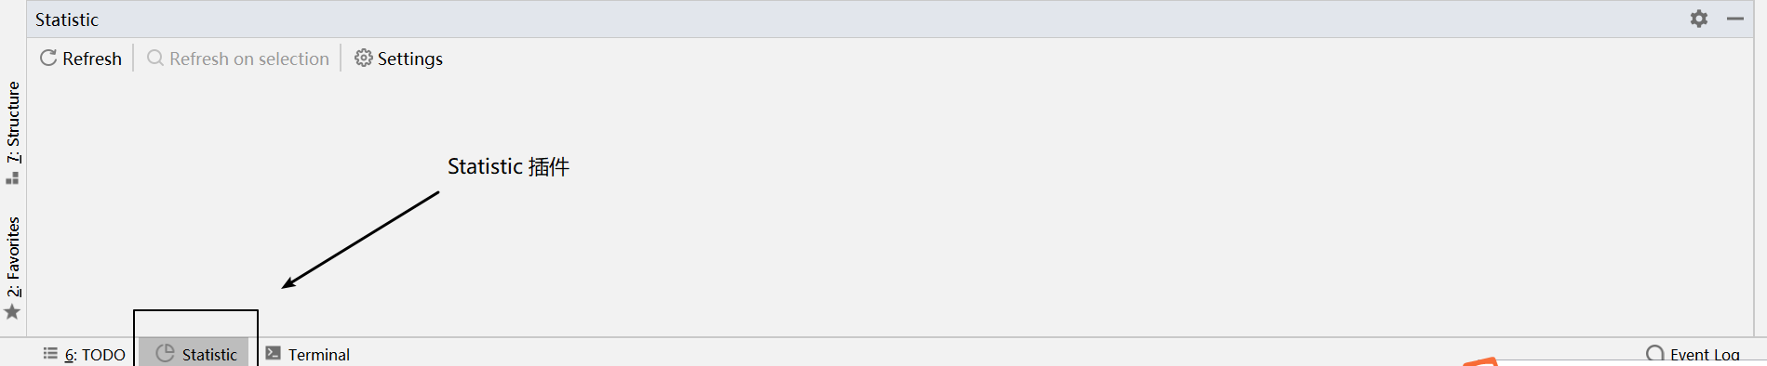Open the Terminal tab
Screen dimensions: 1767x366
click(x=319, y=355)
